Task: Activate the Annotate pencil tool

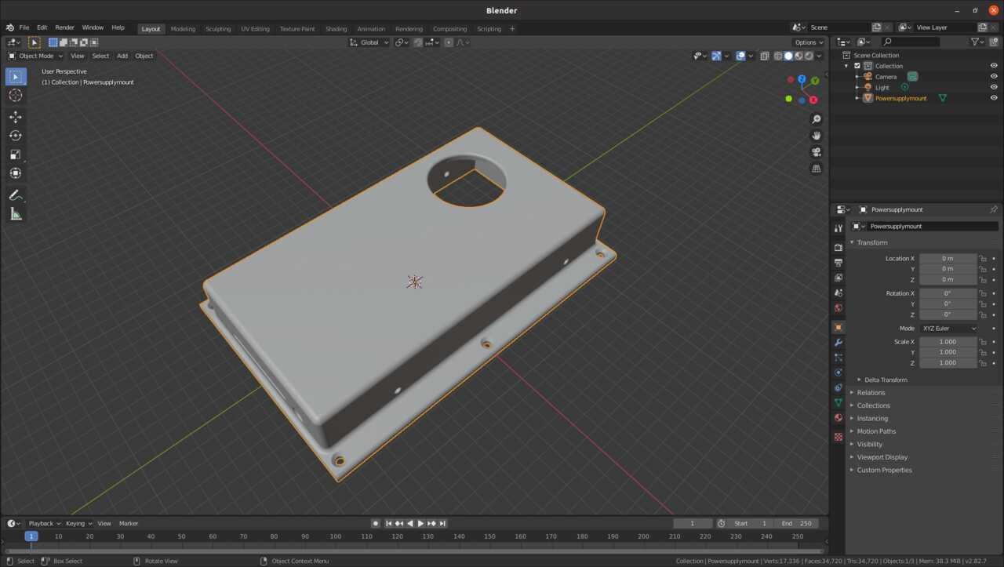Action: click(16, 195)
